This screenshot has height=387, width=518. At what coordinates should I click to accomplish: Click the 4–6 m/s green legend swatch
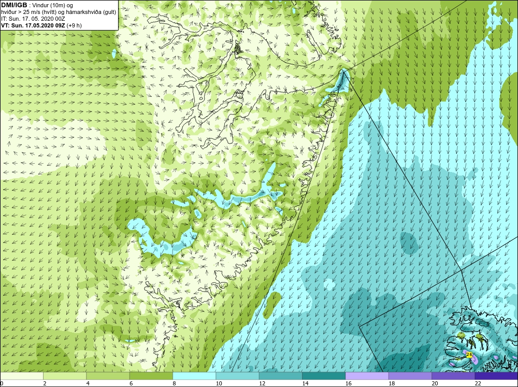point(108,376)
